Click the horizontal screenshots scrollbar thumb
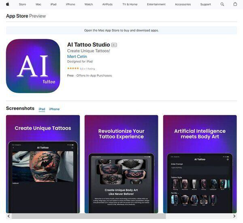 click(x=89, y=216)
